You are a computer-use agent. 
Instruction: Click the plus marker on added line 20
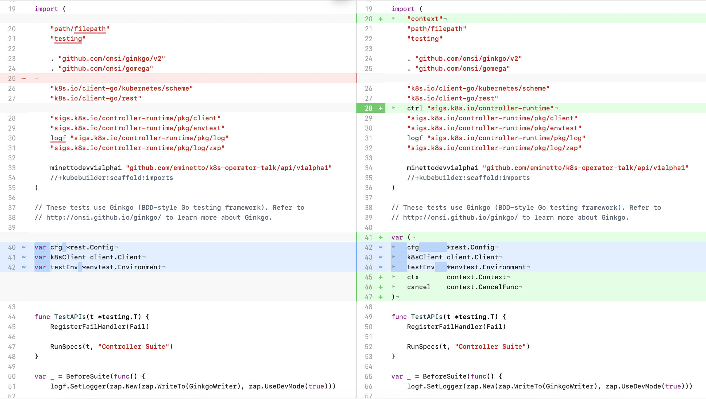380,19
